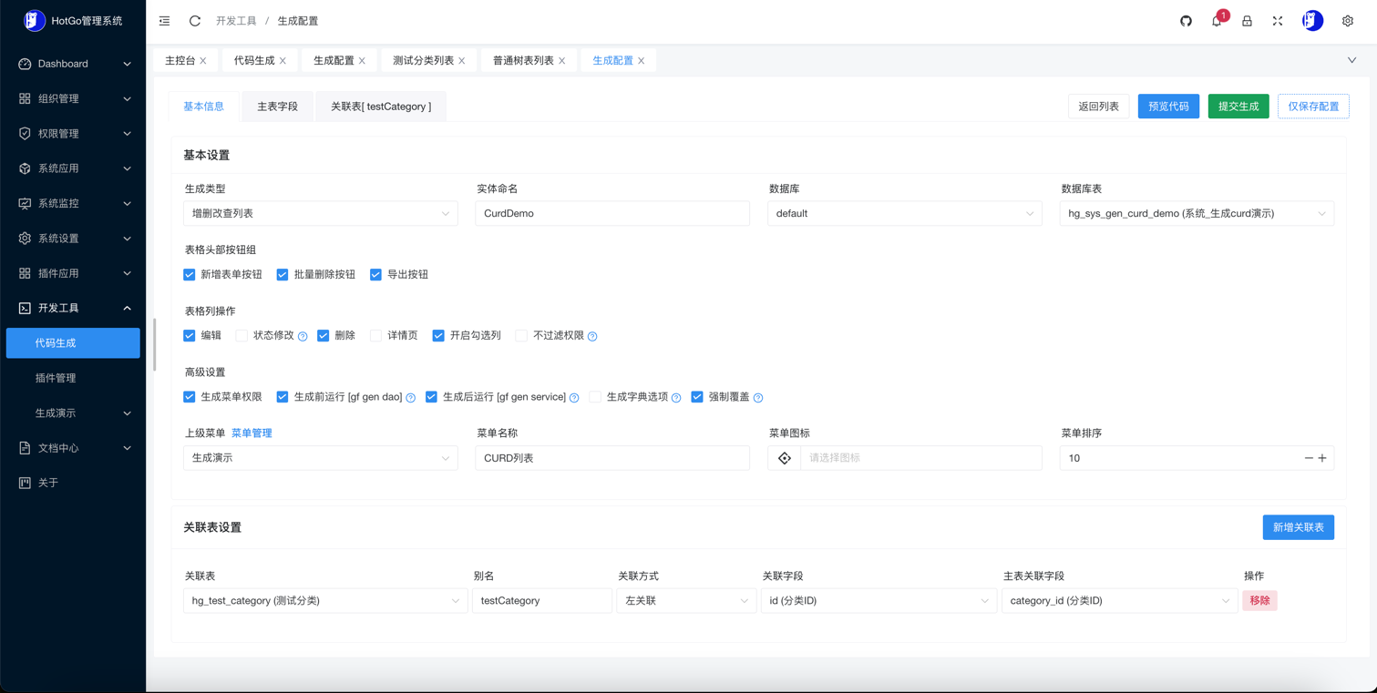Click the menu icon picker button

click(785, 458)
